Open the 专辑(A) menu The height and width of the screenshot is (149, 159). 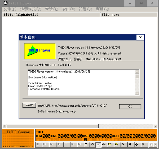(x=52, y=9)
